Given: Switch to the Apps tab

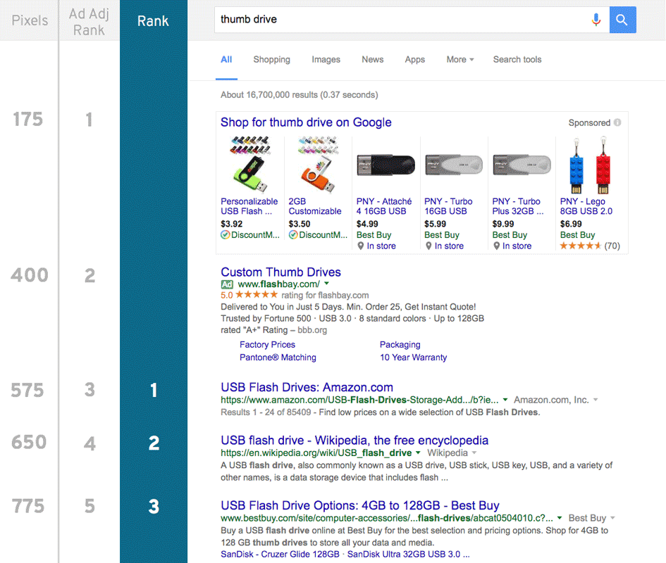Looking at the screenshot, I should click(415, 59).
